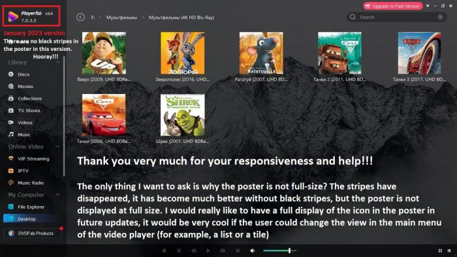Click the Stop playback button

(165, 250)
